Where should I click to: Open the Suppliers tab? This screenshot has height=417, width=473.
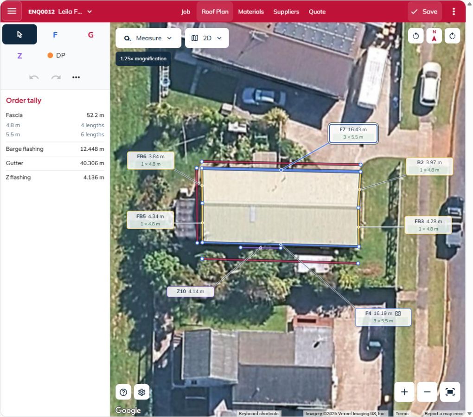[286, 12]
